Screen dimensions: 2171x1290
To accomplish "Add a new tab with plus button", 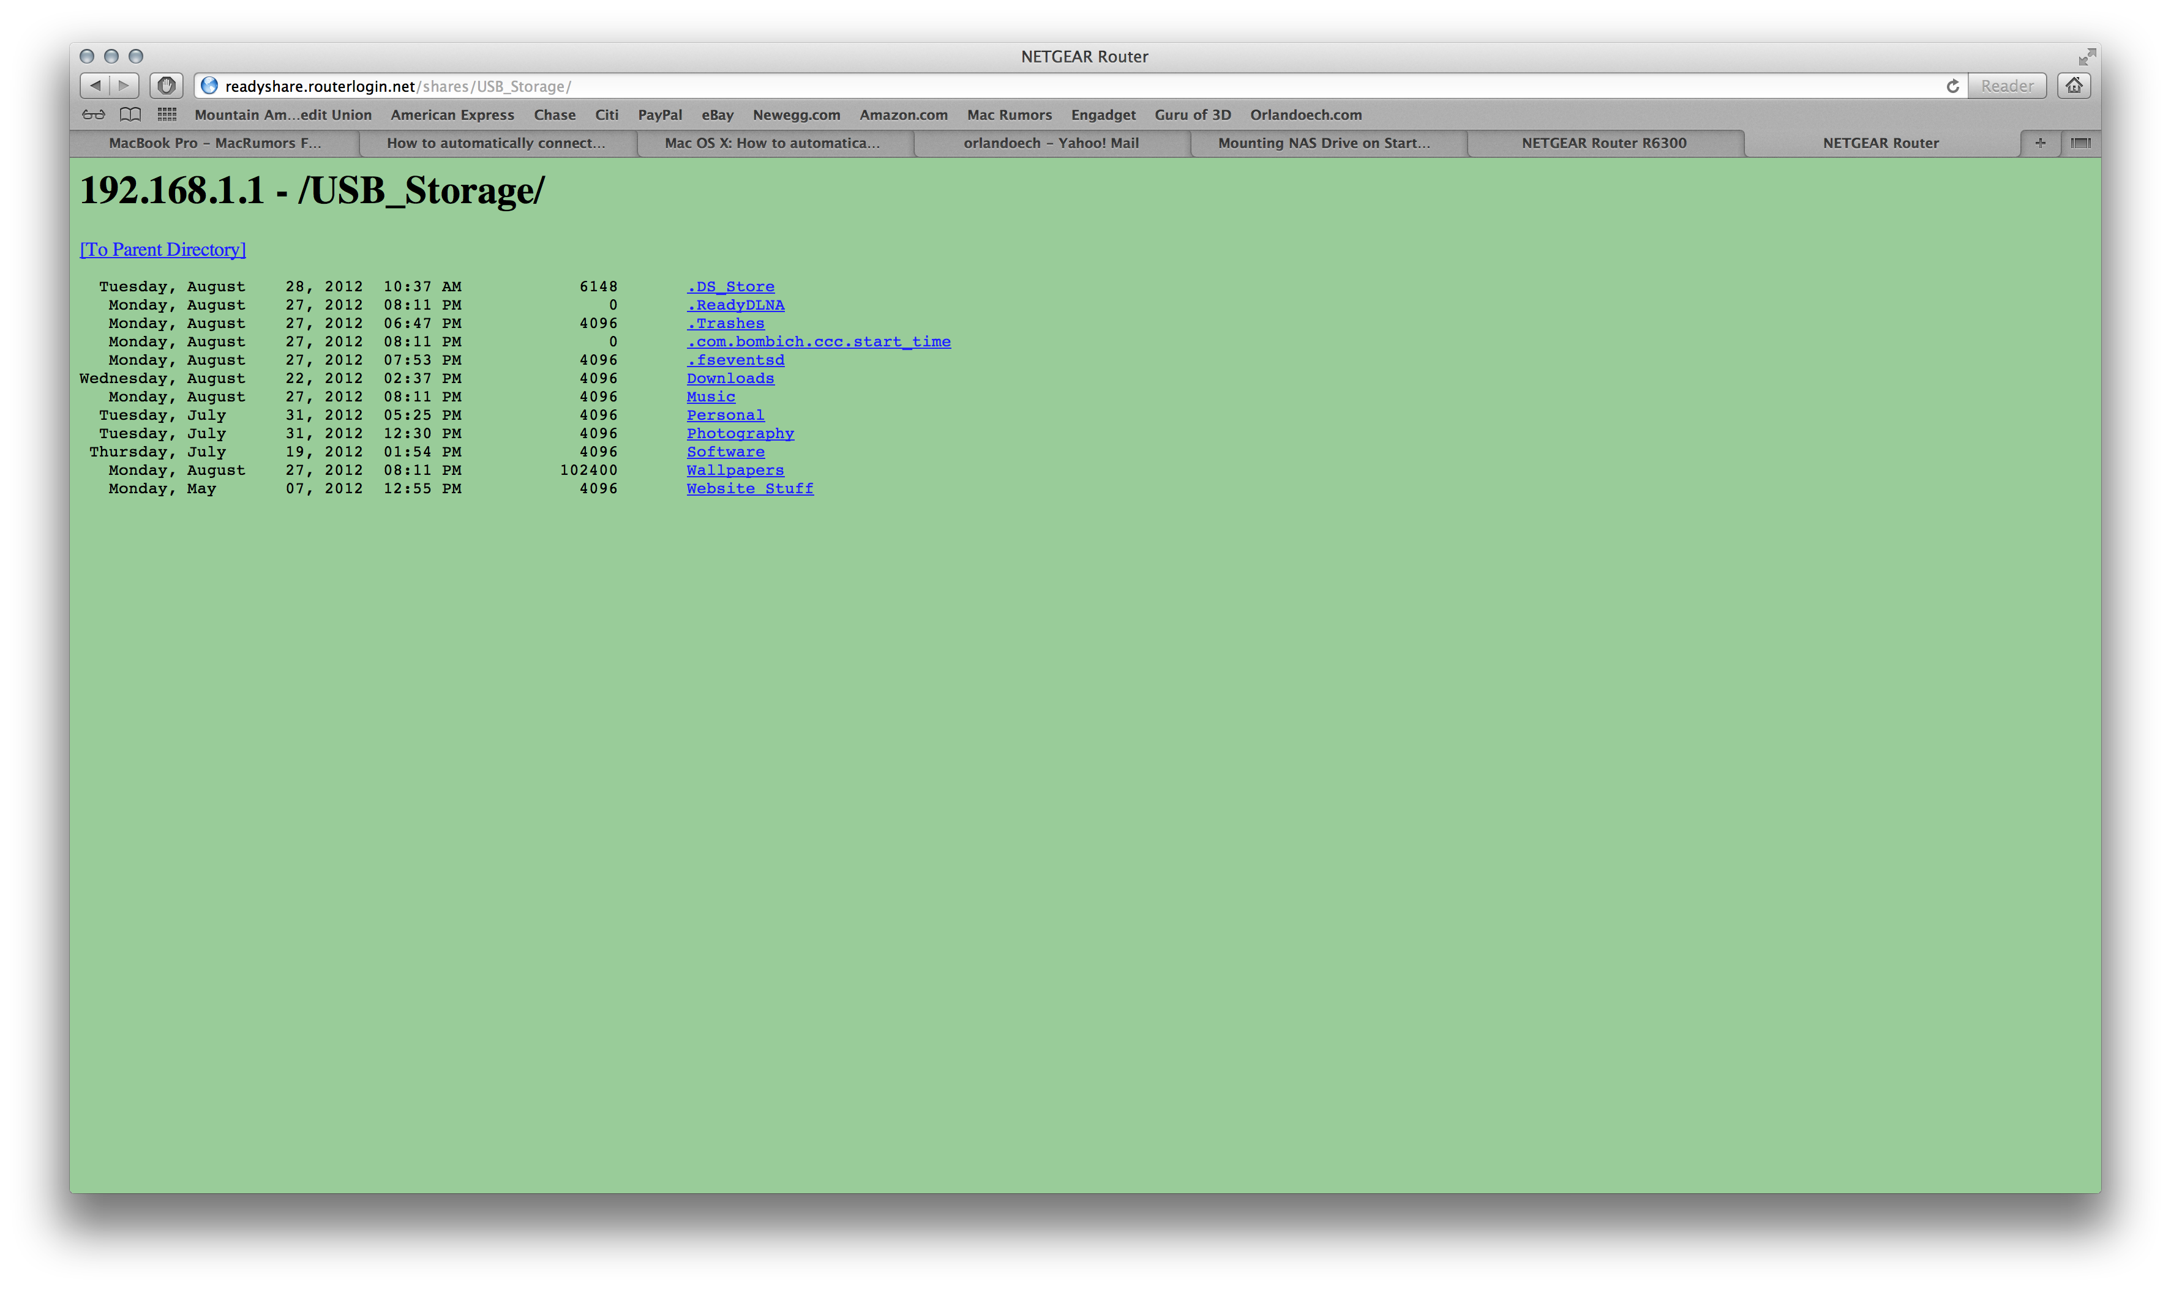I will tap(2040, 143).
